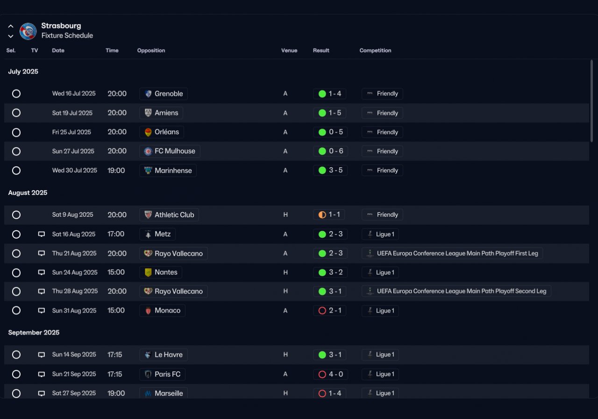Viewport: 598px width, 419px height.
Task: Open the Marseille opposition button
Action: coord(164,393)
